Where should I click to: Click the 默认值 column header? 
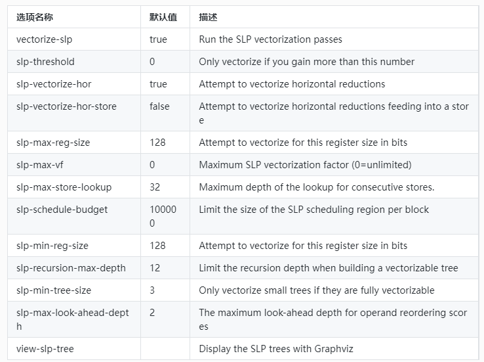(163, 17)
